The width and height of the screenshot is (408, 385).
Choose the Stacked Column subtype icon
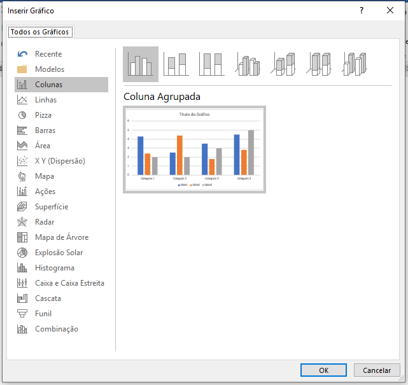pyautogui.click(x=176, y=64)
